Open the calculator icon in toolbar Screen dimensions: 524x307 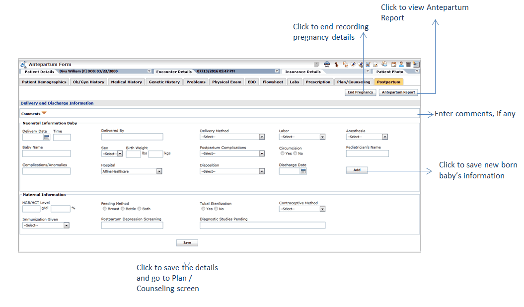coord(408,64)
